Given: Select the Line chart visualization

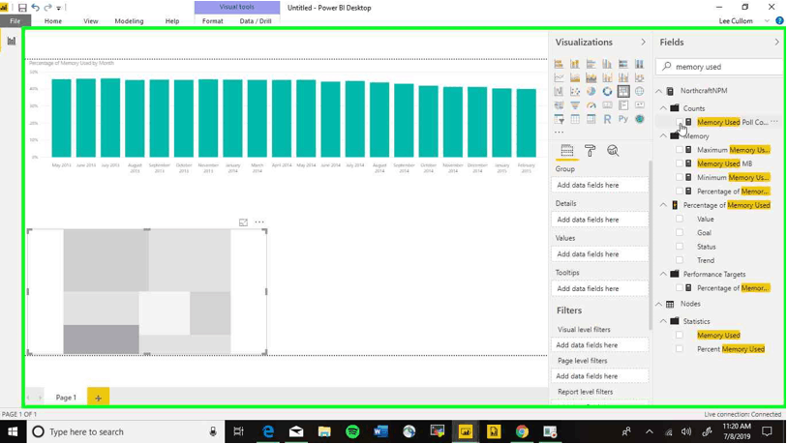Looking at the screenshot, I should [x=559, y=77].
